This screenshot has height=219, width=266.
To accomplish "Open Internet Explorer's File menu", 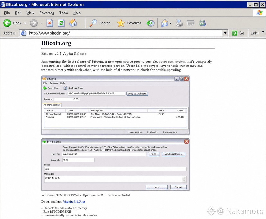I will (7, 13).
